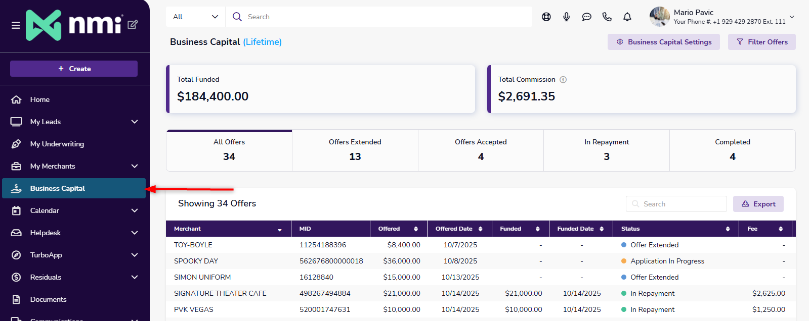Open the support lifebuoy icon in the top bar

546,17
